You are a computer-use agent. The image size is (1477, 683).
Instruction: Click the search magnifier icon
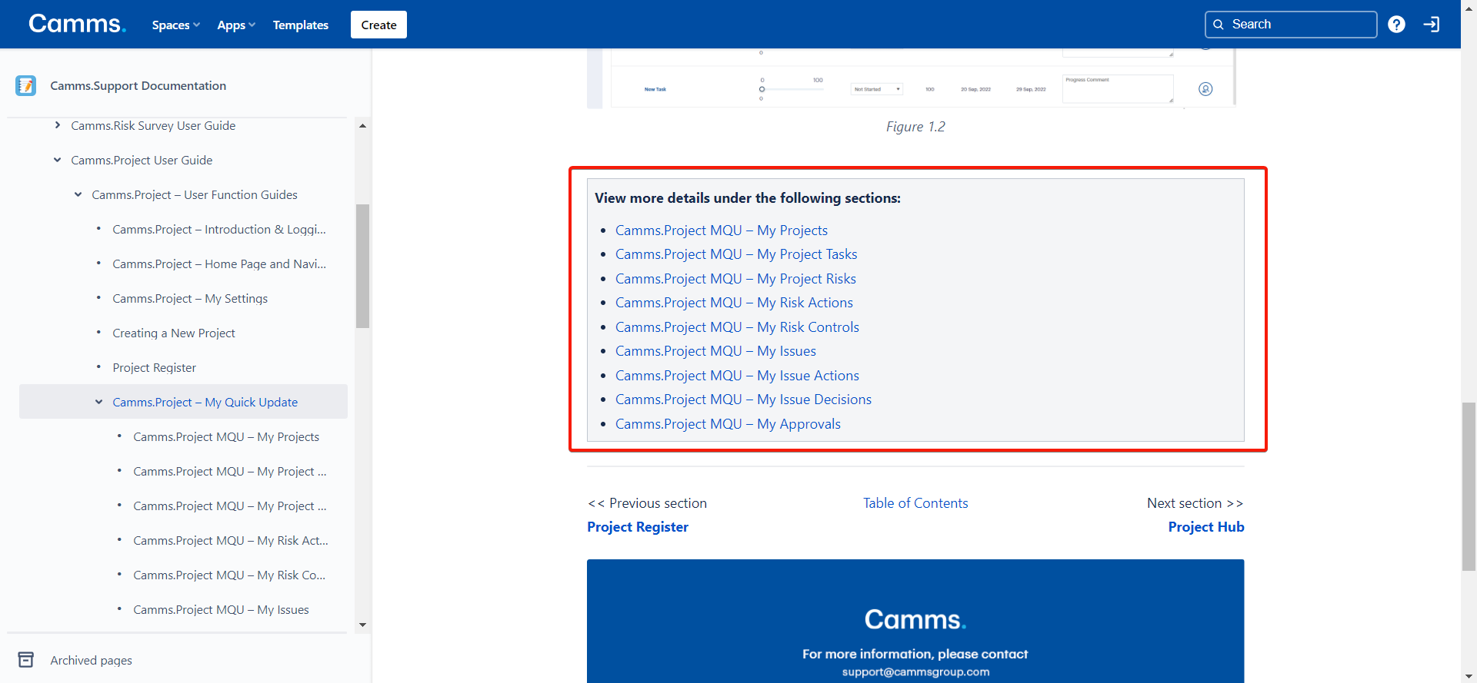tap(1219, 25)
